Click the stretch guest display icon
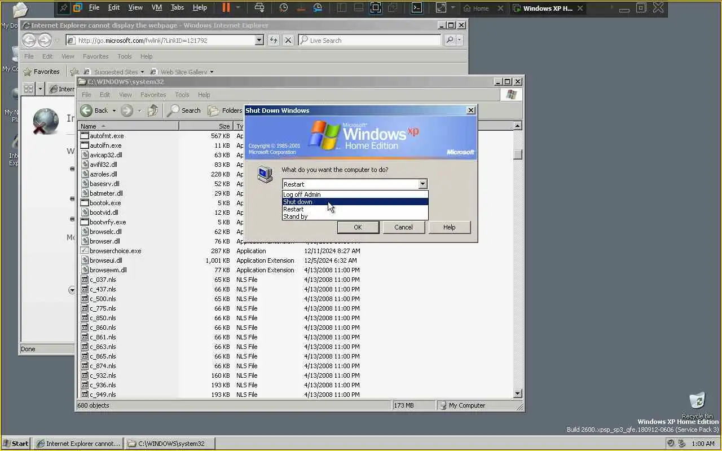Image resolution: width=722 pixels, height=451 pixels. click(441, 8)
